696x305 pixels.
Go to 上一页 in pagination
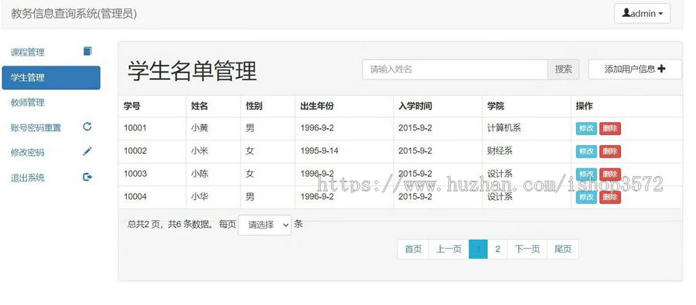(449, 249)
